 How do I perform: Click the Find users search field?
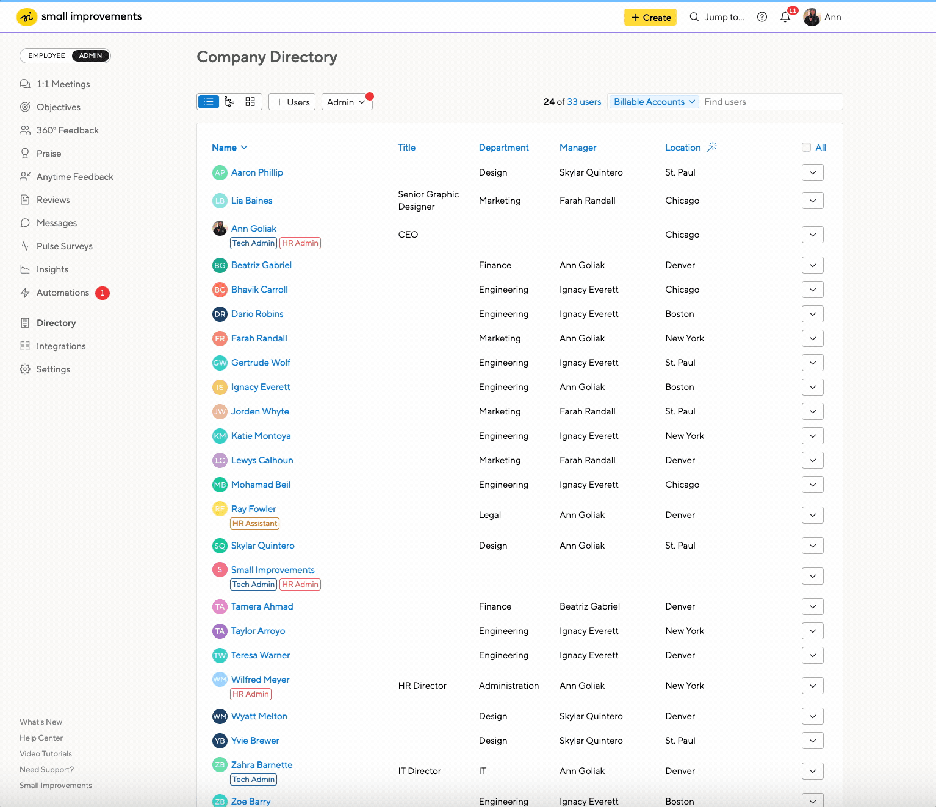coord(771,102)
